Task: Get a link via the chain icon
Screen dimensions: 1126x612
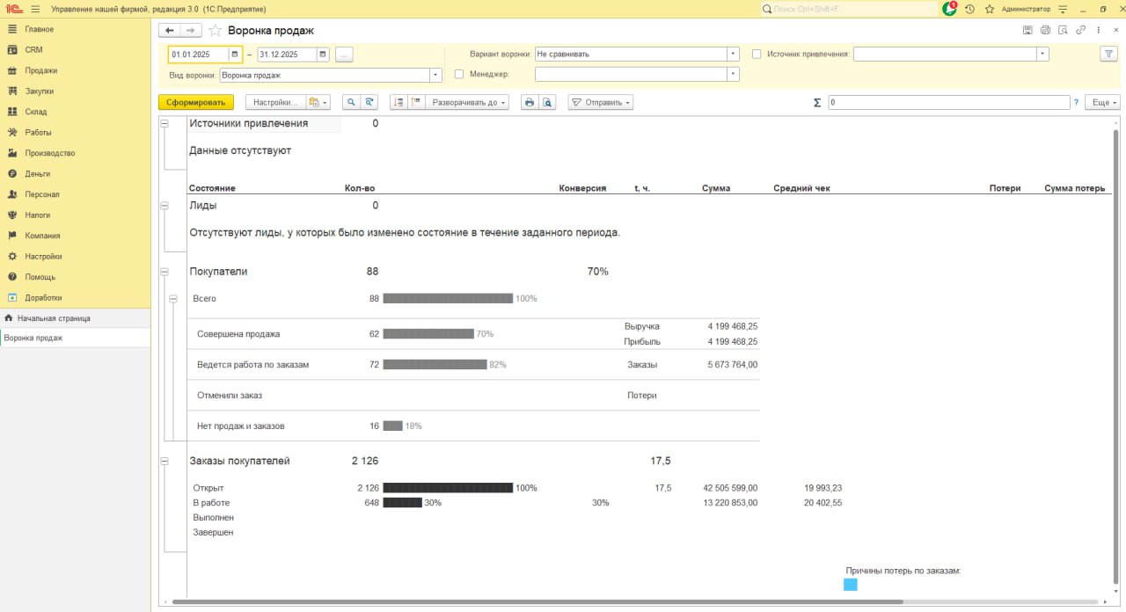Action: (1079, 29)
